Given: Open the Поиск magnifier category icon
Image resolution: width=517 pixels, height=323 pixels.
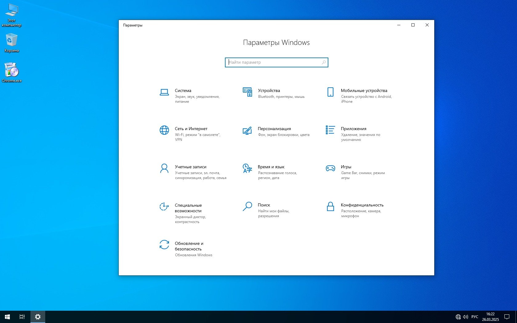Looking at the screenshot, I should [x=247, y=206].
